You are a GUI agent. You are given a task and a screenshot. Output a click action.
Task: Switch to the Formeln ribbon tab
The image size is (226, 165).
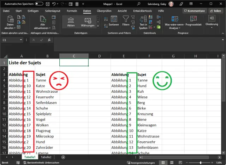click(x=72, y=11)
